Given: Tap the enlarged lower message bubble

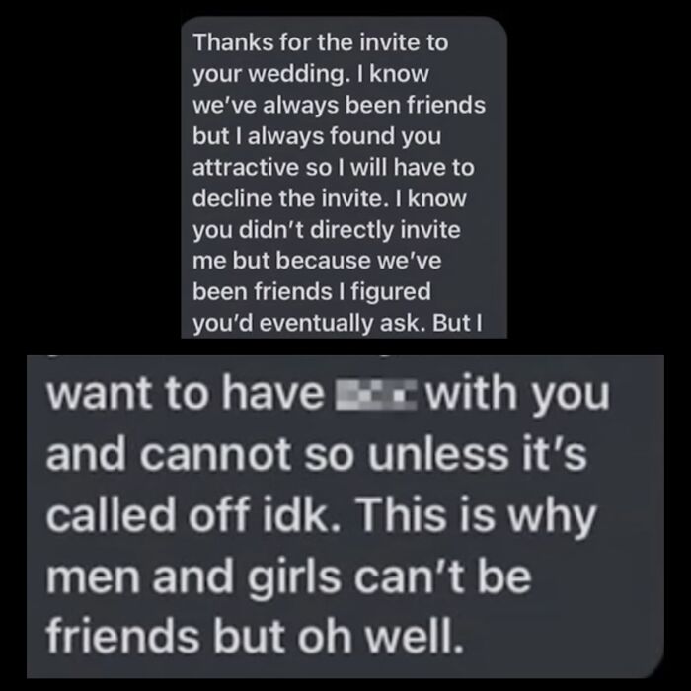Looking at the screenshot, I should click(x=345, y=516).
